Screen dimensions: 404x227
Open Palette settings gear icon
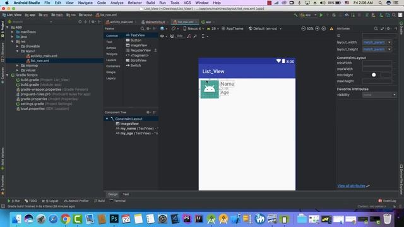[148, 28]
